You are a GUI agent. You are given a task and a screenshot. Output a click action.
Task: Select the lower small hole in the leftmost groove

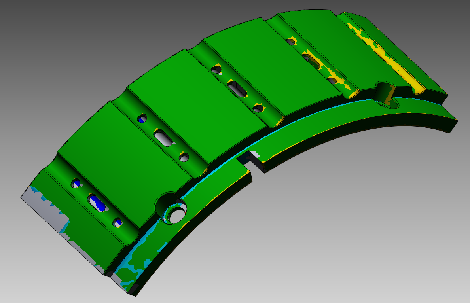pos(117,222)
